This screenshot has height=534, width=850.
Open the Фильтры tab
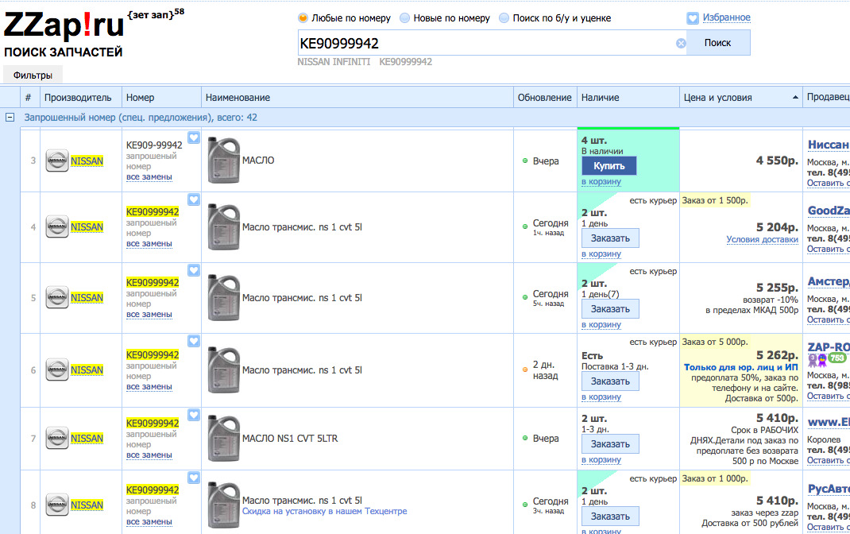(x=33, y=75)
